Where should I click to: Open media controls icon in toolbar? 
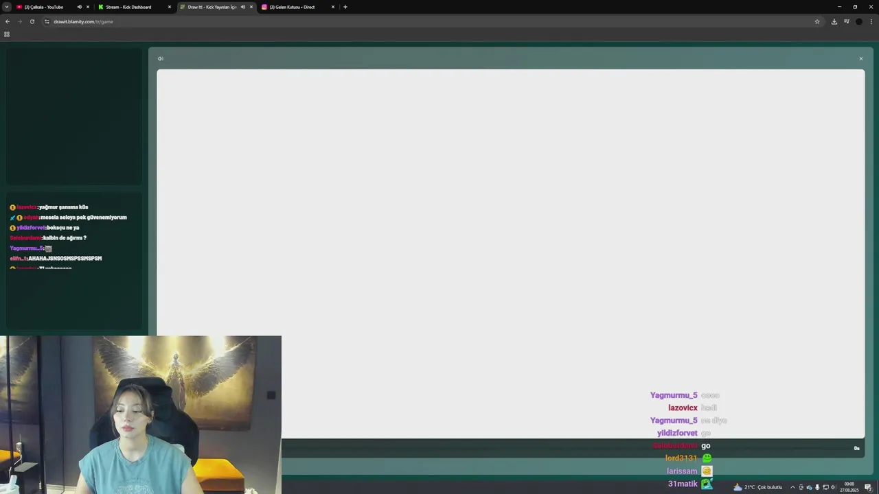click(847, 21)
